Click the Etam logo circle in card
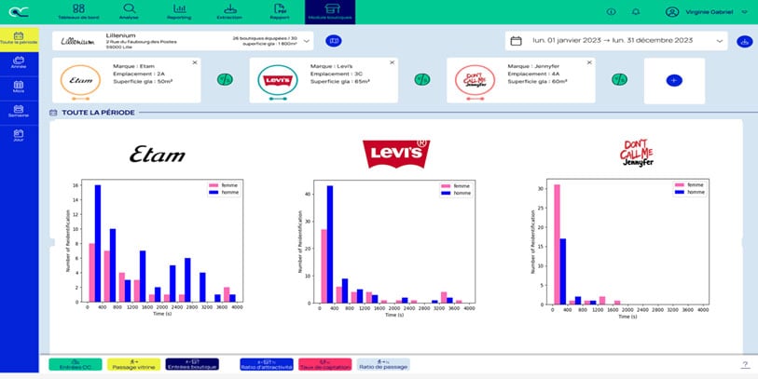Viewport: 758px width, 379px height. point(81,80)
